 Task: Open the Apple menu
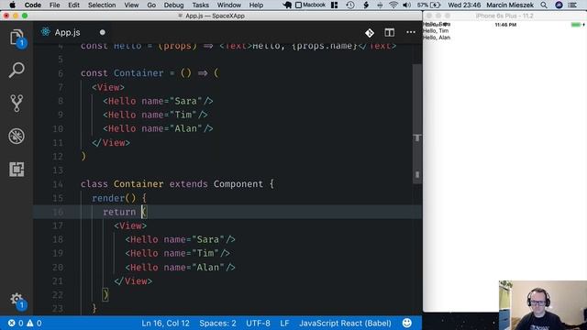click(x=12, y=5)
